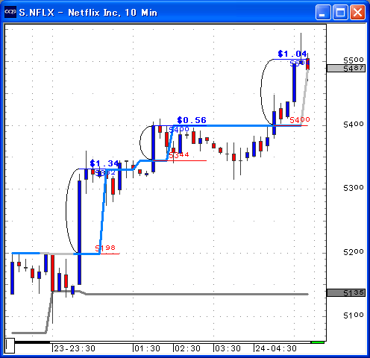The image size is (370, 358).
Task: Click the 24-04:30 time axis label
Action: (x=276, y=348)
